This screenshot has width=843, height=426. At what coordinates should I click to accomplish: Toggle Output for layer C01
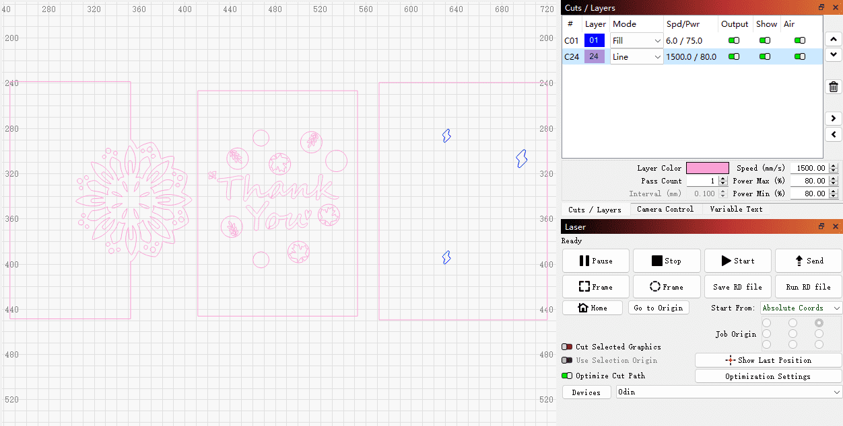pos(734,40)
